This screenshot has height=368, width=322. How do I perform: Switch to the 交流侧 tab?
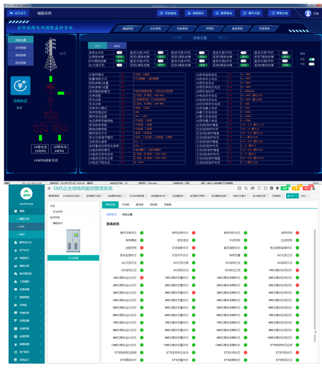coord(126,204)
